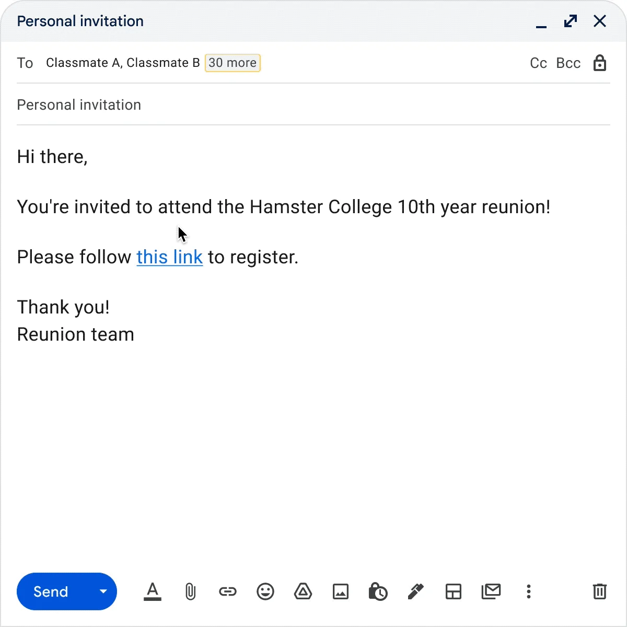The image size is (627, 627).
Task: Insert a photo into the email
Action: coord(341,591)
